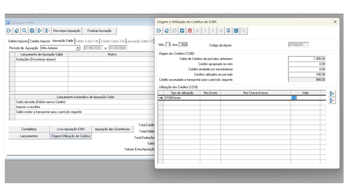The image size is (346, 186).
Task: Click Contabilizar button
Action: coord(29,129)
